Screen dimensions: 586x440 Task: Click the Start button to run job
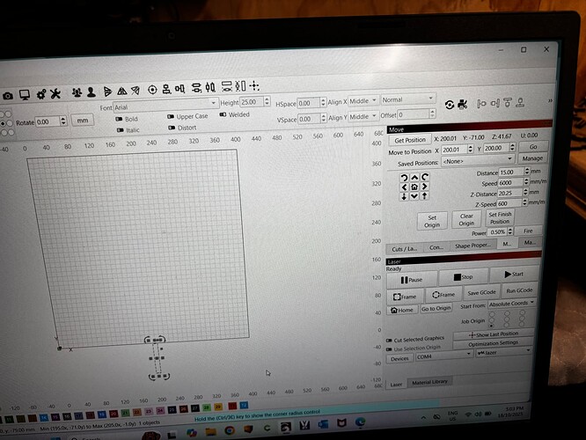[x=511, y=275]
